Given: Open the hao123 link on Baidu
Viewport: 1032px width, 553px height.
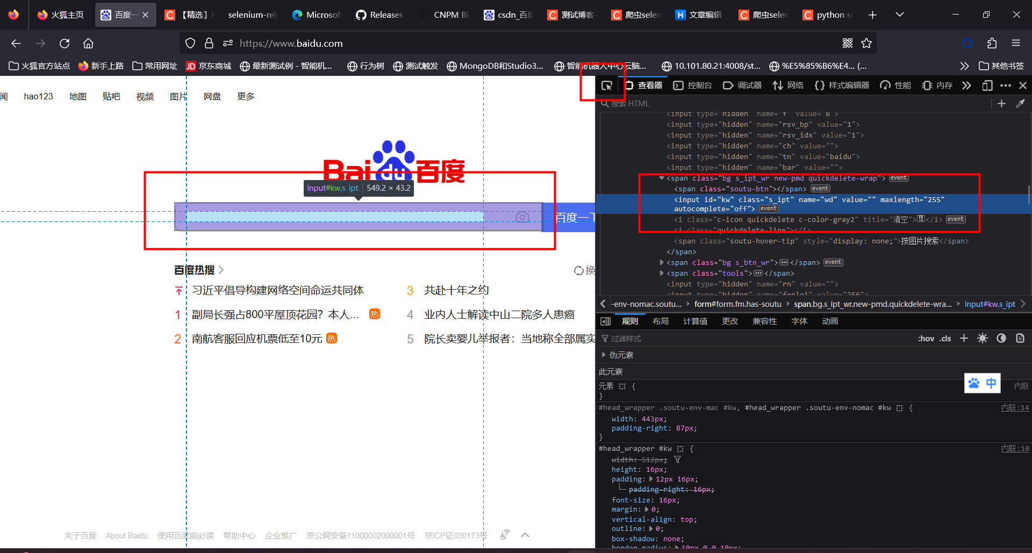Looking at the screenshot, I should [38, 96].
